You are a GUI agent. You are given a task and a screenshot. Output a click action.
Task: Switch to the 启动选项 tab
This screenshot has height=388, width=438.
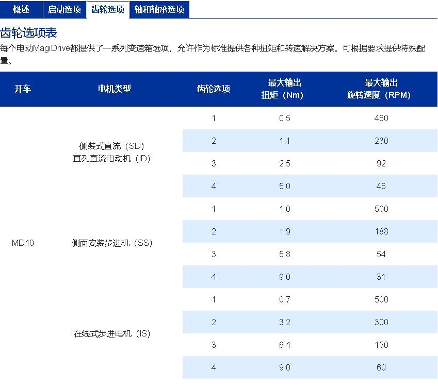click(64, 9)
